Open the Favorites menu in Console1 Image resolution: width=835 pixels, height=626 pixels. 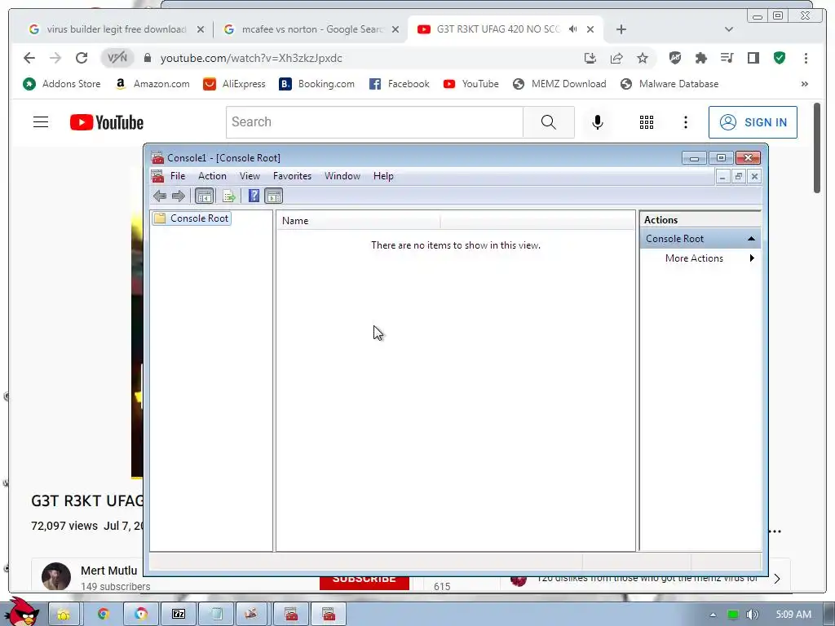(292, 176)
